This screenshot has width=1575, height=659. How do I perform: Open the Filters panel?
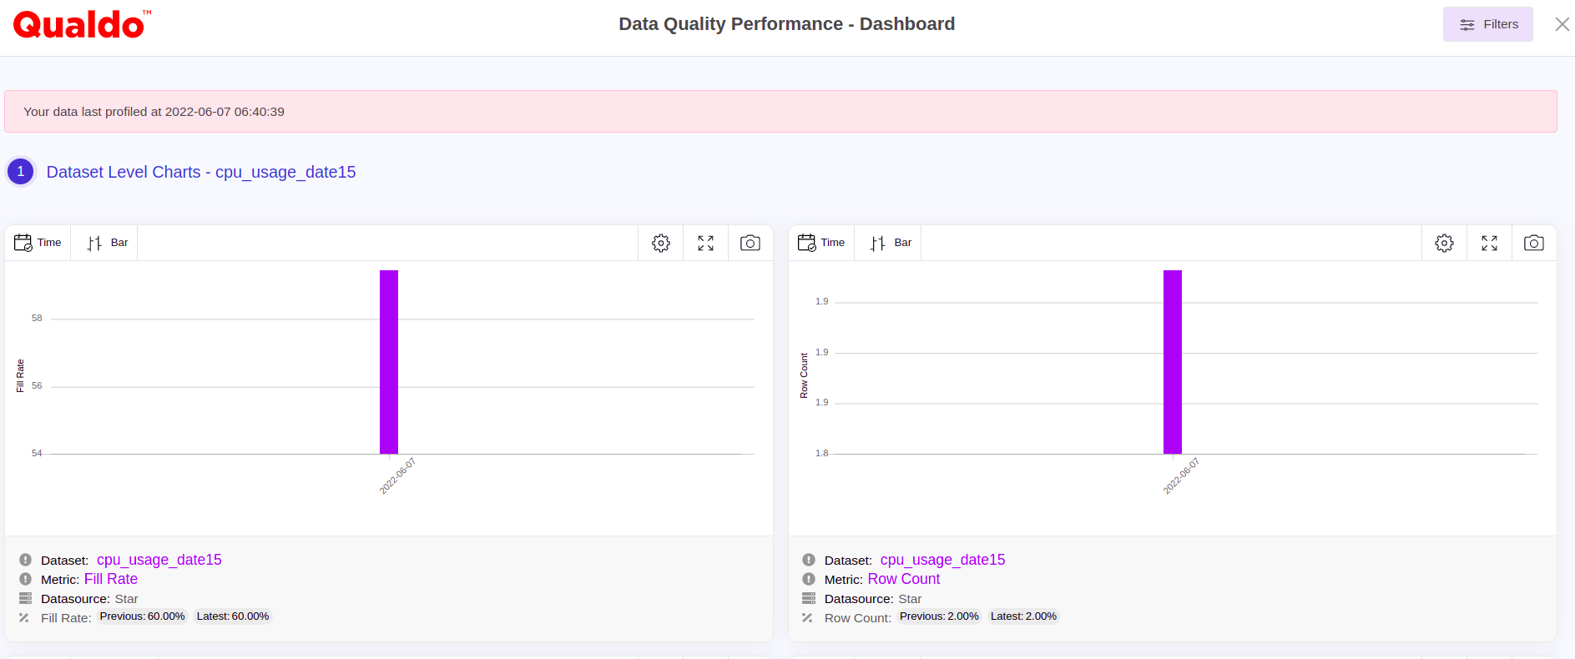[1487, 24]
